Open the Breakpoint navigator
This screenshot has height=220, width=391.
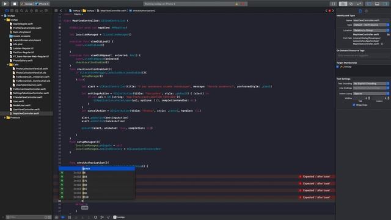[x=41, y=11]
